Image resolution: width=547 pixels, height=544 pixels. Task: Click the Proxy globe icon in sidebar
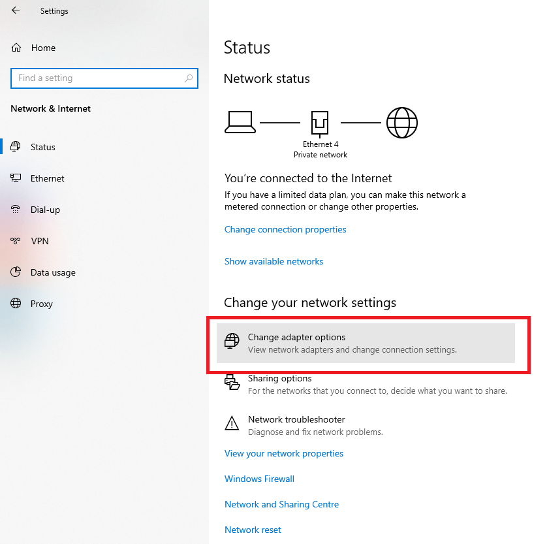[16, 304]
